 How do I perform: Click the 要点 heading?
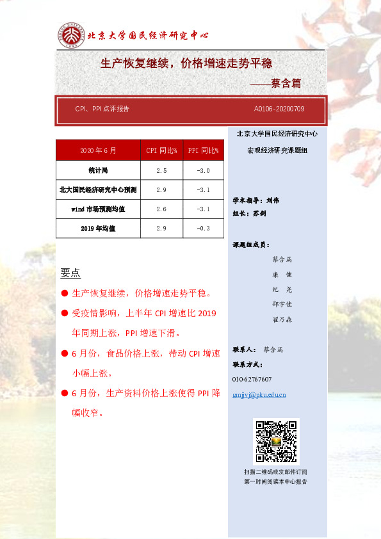tap(70, 273)
